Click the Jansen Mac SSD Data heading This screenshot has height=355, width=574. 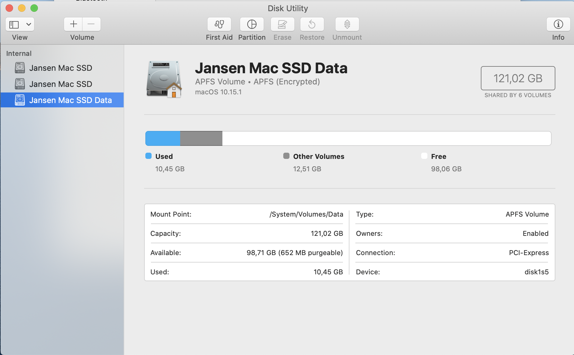pyautogui.click(x=271, y=68)
